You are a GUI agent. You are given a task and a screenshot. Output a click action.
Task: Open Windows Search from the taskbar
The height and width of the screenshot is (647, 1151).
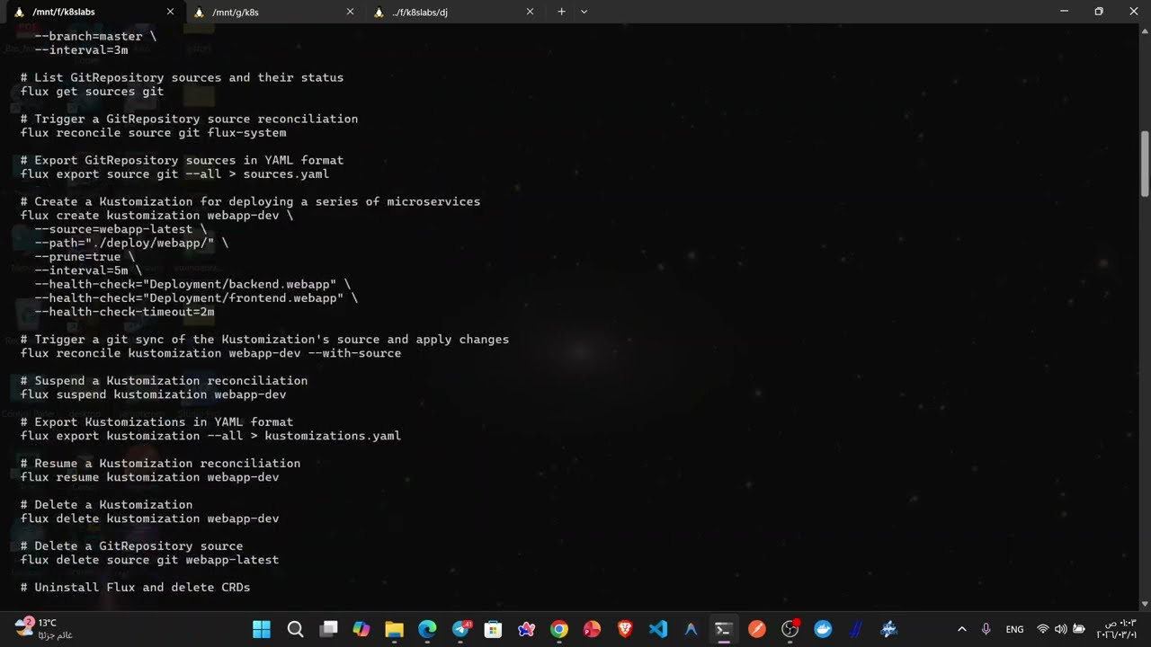pyautogui.click(x=295, y=629)
